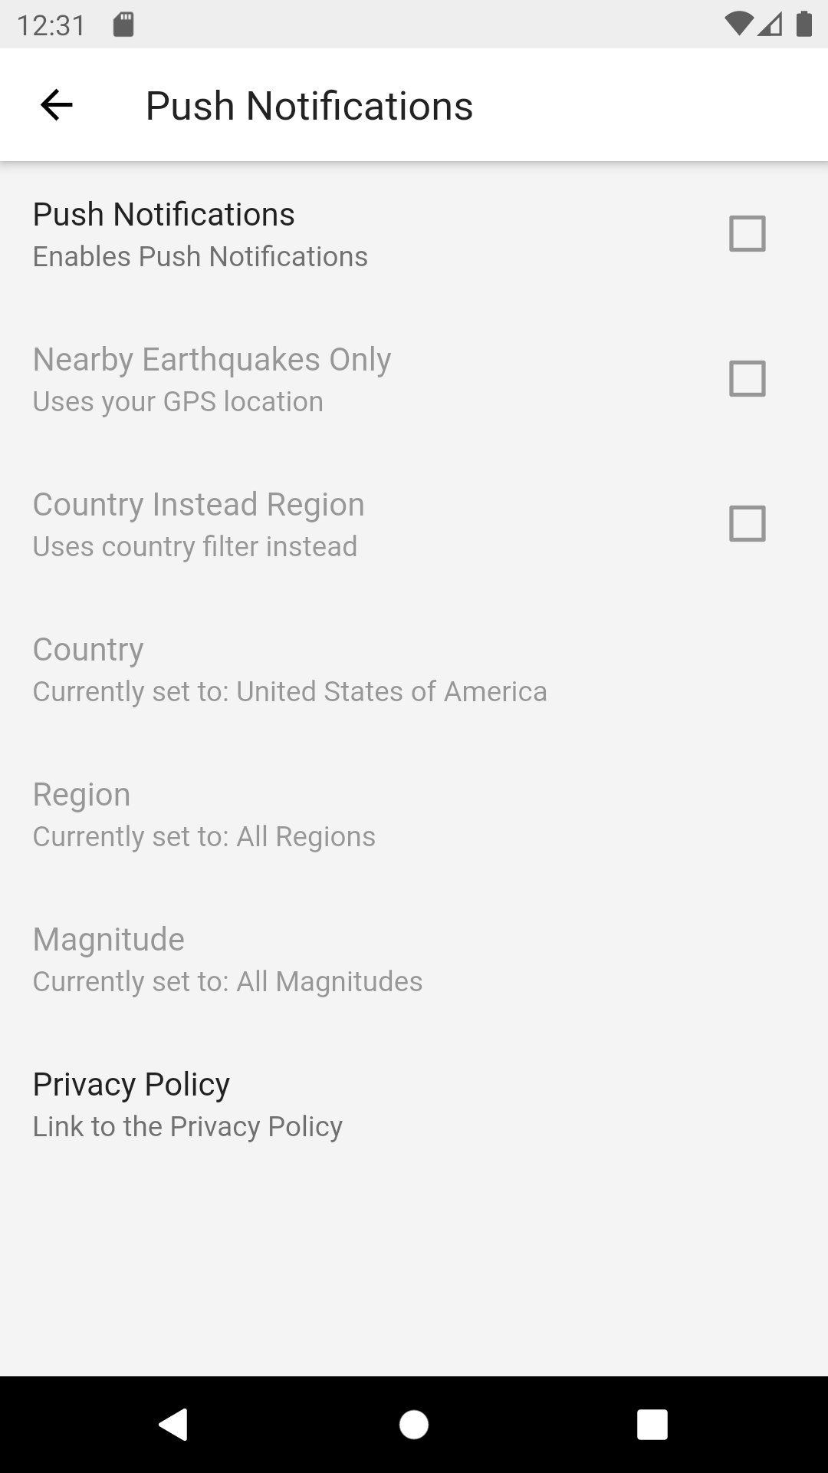Open the Privacy Policy link
828x1473 pixels.
tap(188, 1104)
